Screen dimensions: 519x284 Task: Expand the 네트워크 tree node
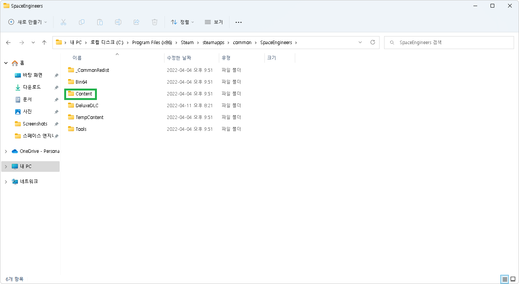point(6,182)
